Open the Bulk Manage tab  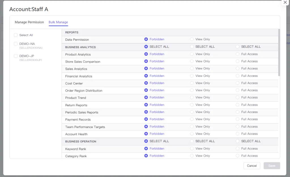pyautogui.click(x=58, y=22)
